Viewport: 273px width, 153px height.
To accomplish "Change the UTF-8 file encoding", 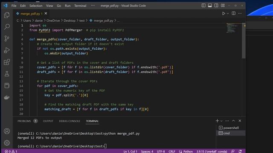I will click(x=161, y=151).
